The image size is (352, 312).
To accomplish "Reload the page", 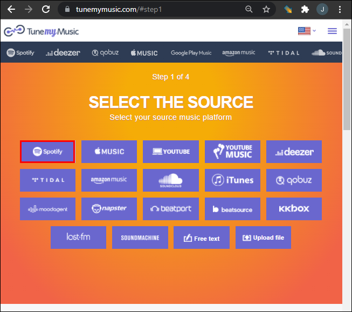I will point(46,9).
